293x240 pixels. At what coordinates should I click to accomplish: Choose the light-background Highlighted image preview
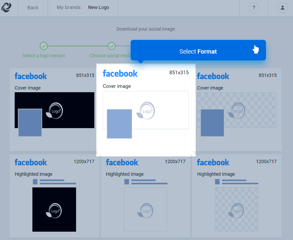click(x=146, y=209)
